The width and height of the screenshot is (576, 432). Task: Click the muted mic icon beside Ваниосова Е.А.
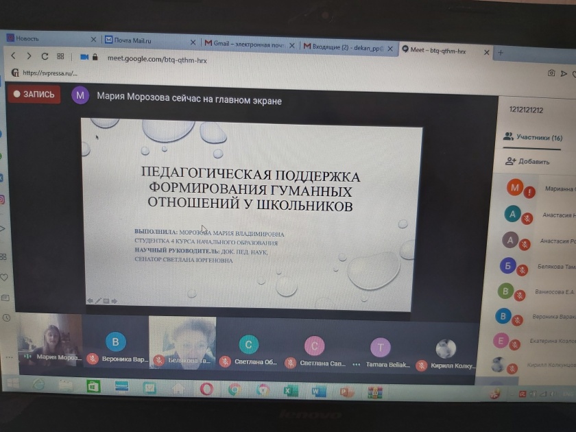pos(520,295)
